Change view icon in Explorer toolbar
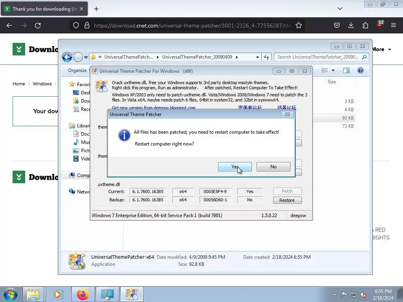The image size is (403, 302). pyautogui.click(x=325, y=70)
